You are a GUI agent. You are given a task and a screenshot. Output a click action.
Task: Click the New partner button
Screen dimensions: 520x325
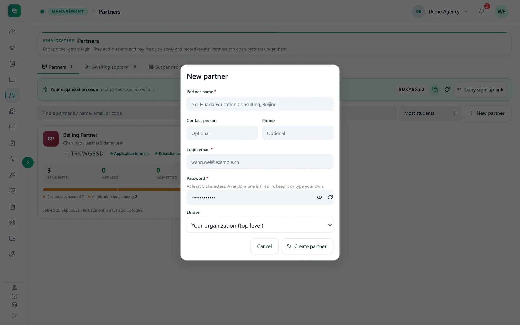coord(487,113)
